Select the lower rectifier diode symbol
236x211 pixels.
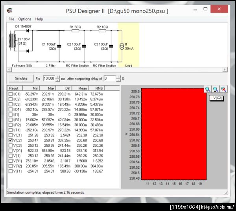28,51
